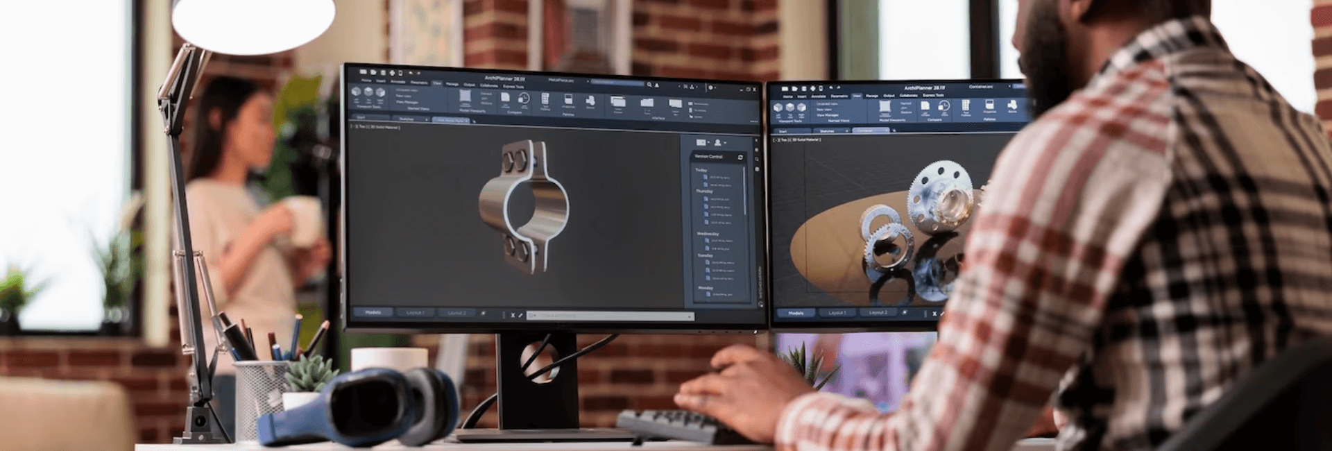This screenshot has width=1332, height=451.
Task: Add a new document tab on left monitor
Action: (x=475, y=121)
